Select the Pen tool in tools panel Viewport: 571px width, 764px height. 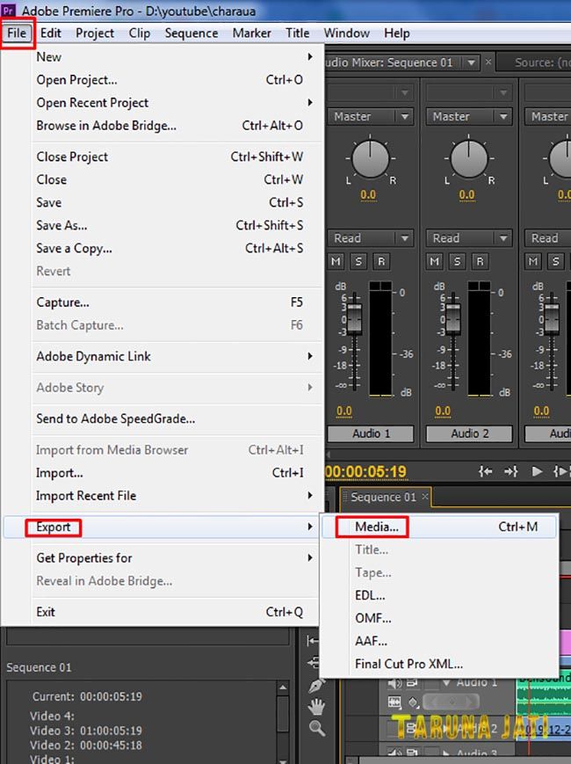tap(317, 685)
